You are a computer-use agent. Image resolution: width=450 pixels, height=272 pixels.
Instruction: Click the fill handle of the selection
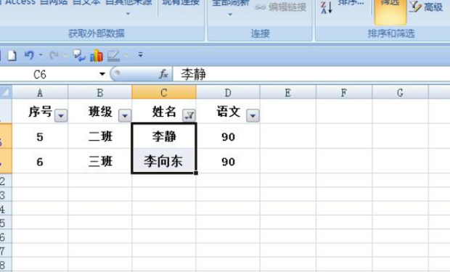click(x=196, y=173)
